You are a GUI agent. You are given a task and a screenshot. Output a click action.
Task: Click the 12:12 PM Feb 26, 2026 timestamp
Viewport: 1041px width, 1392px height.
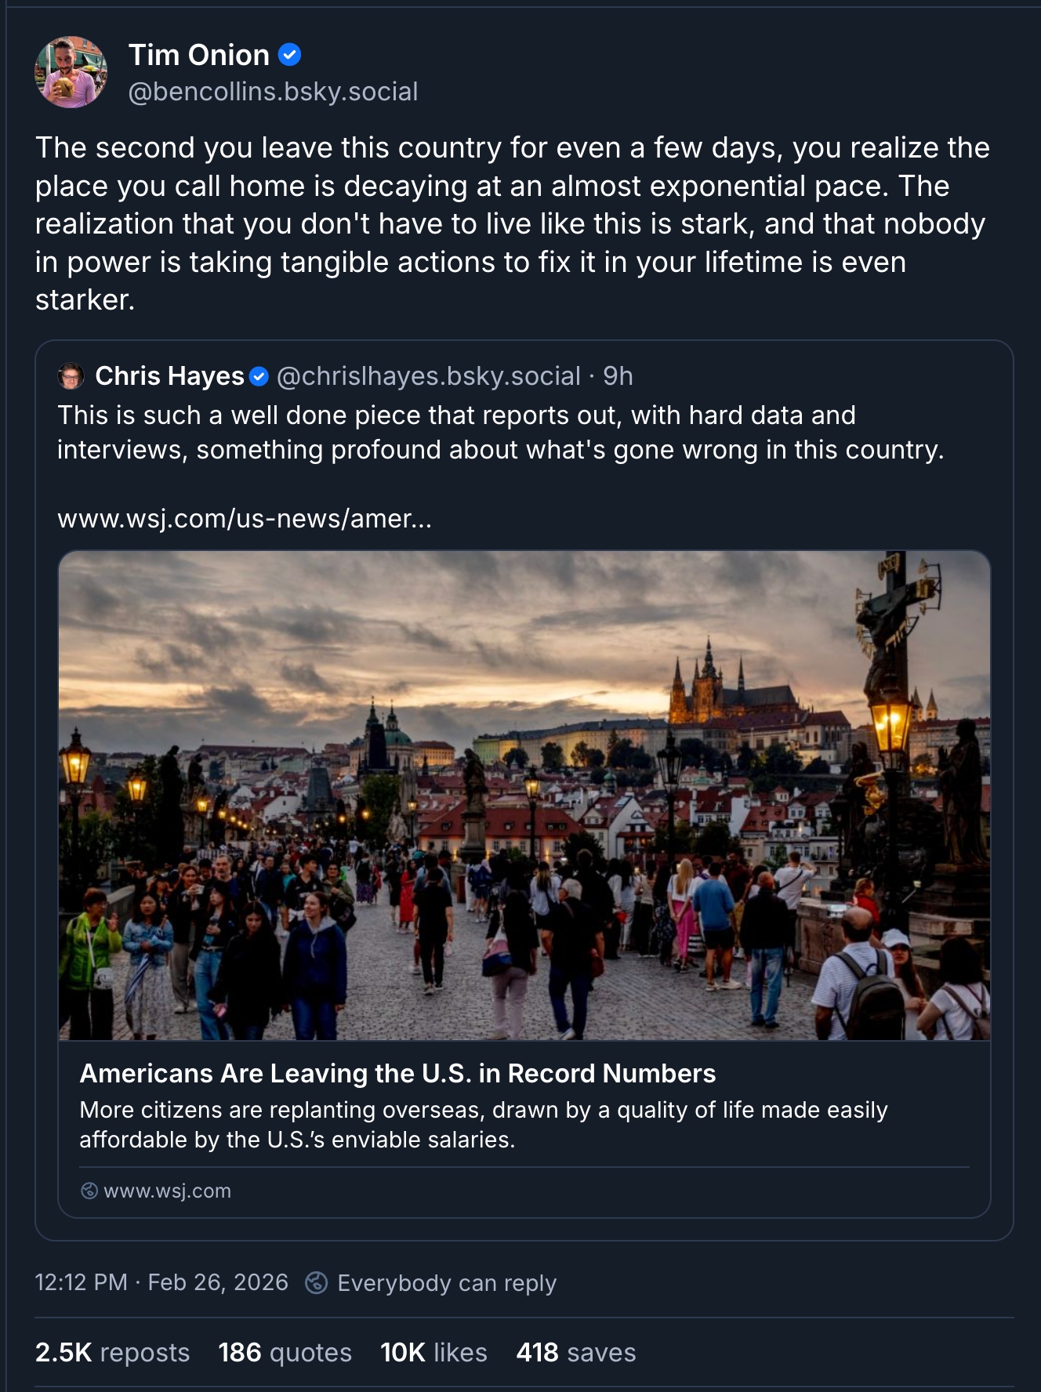[x=161, y=1282]
